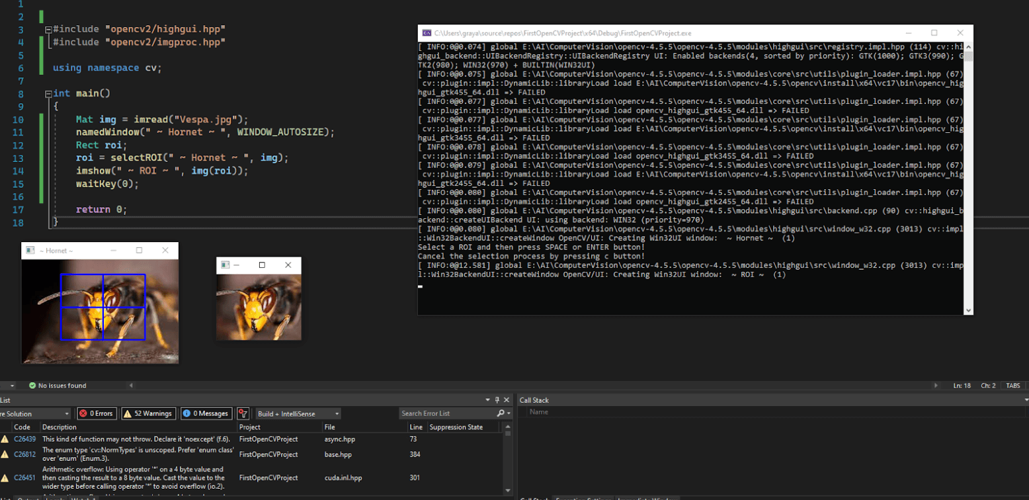The width and height of the screenshot is (1029, 500).
Task: Switch to the Output tab
Action: pyautogui.click(x=28, y=498)
